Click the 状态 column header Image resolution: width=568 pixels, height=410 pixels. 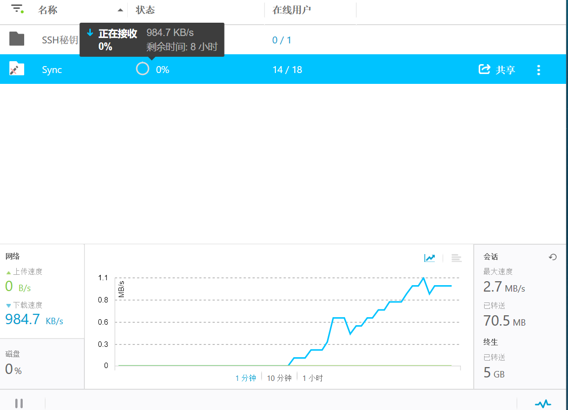146,10
